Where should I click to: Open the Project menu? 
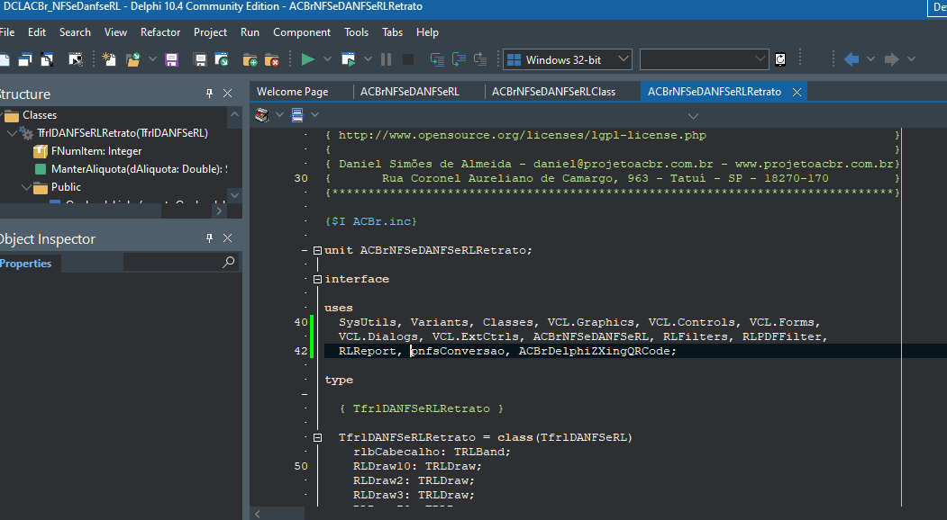[210, 32]
